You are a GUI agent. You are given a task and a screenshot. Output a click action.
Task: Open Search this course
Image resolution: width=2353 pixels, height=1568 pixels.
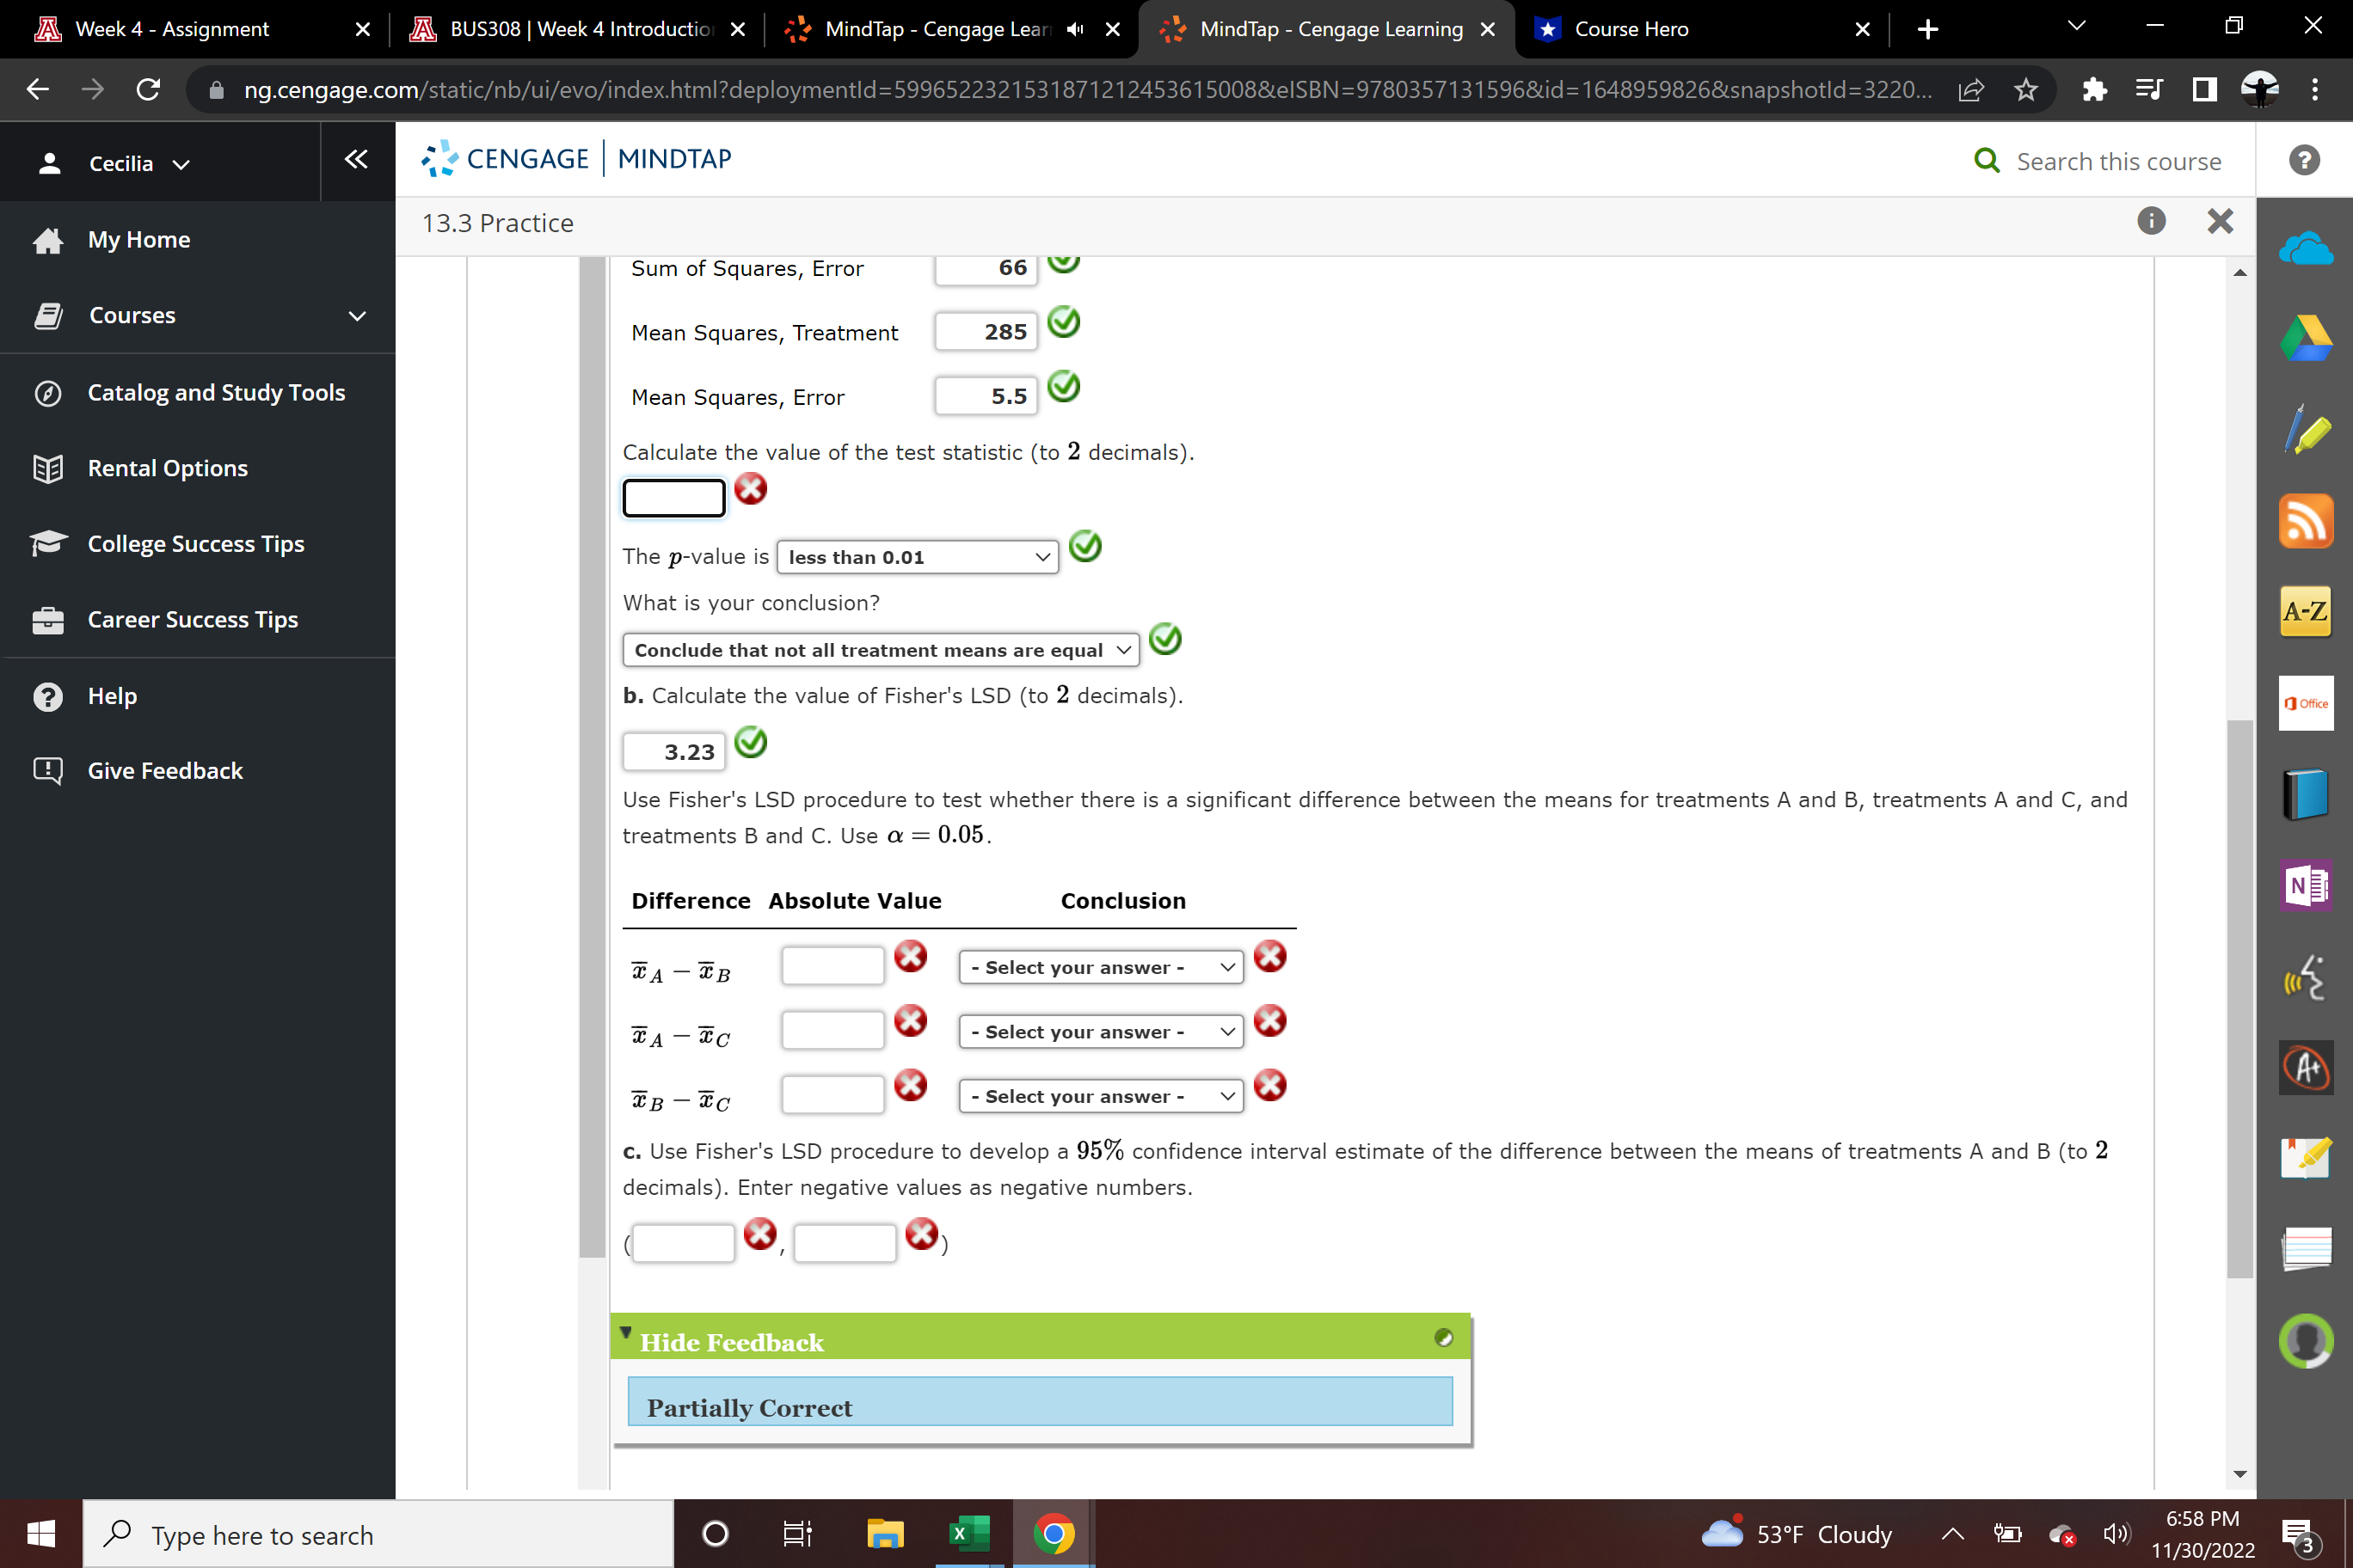point(2099,160)
